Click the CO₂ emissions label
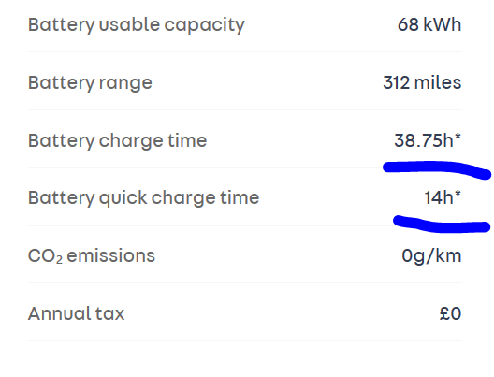Viewport: 494px width, 377px height. coord(92,255)
